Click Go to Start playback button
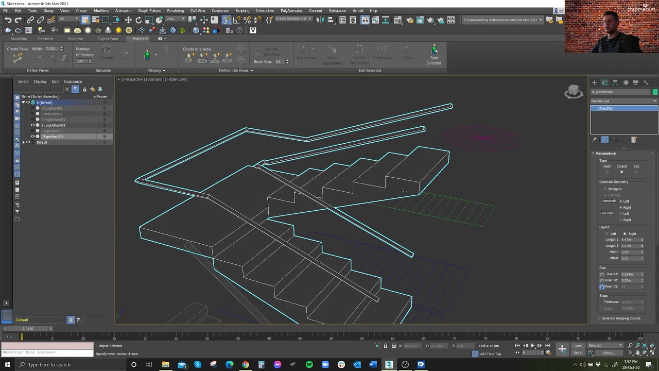 tap(518, 346)
